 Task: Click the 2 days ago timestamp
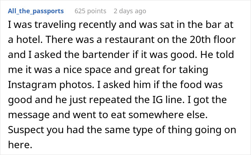pos(130,11)
